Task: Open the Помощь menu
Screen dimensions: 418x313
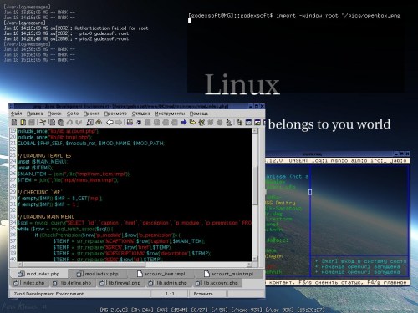Action: (x=199, y=114)
